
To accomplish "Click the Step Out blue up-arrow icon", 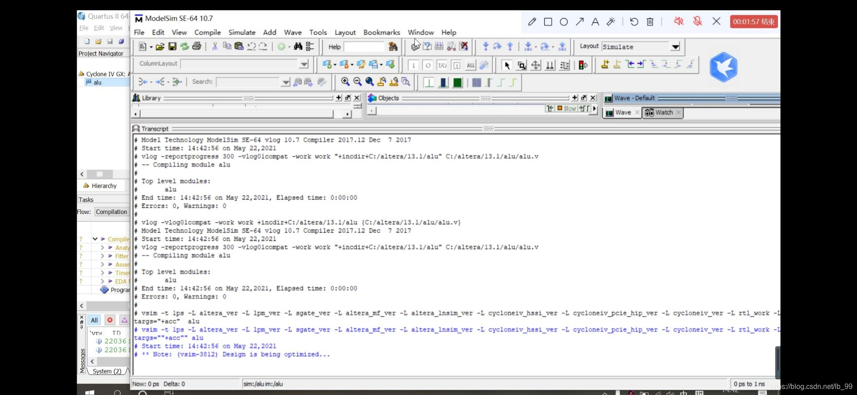I will point(510,46).
